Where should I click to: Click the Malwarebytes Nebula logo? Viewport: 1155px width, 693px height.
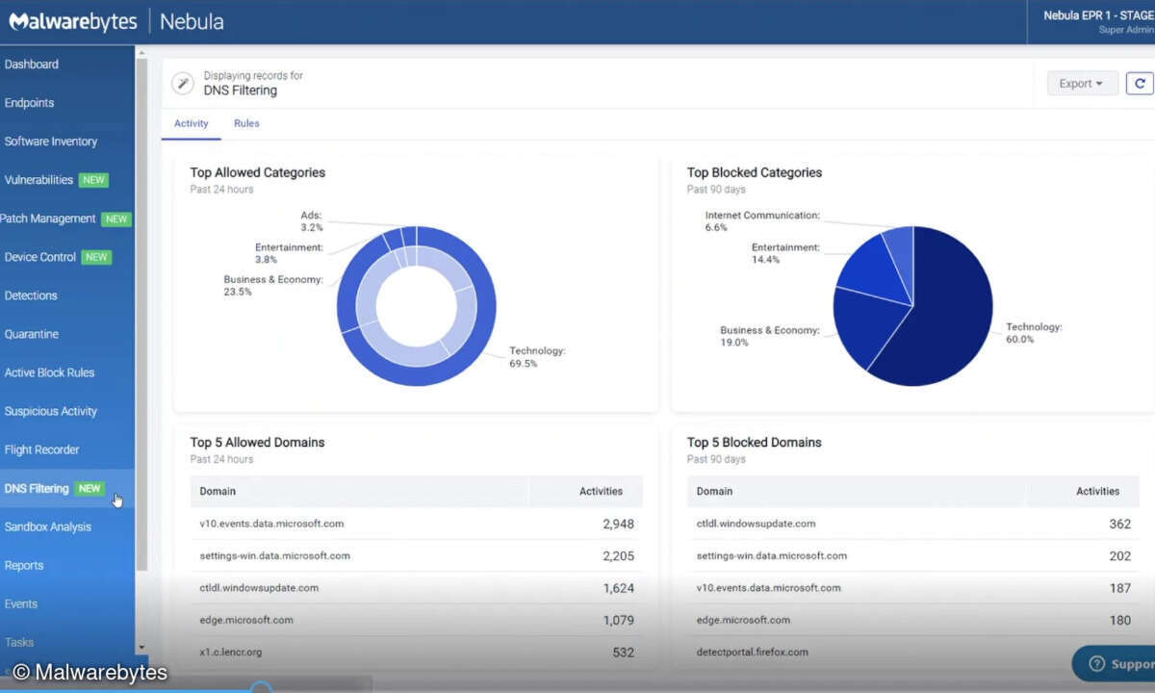coord(116,21)
